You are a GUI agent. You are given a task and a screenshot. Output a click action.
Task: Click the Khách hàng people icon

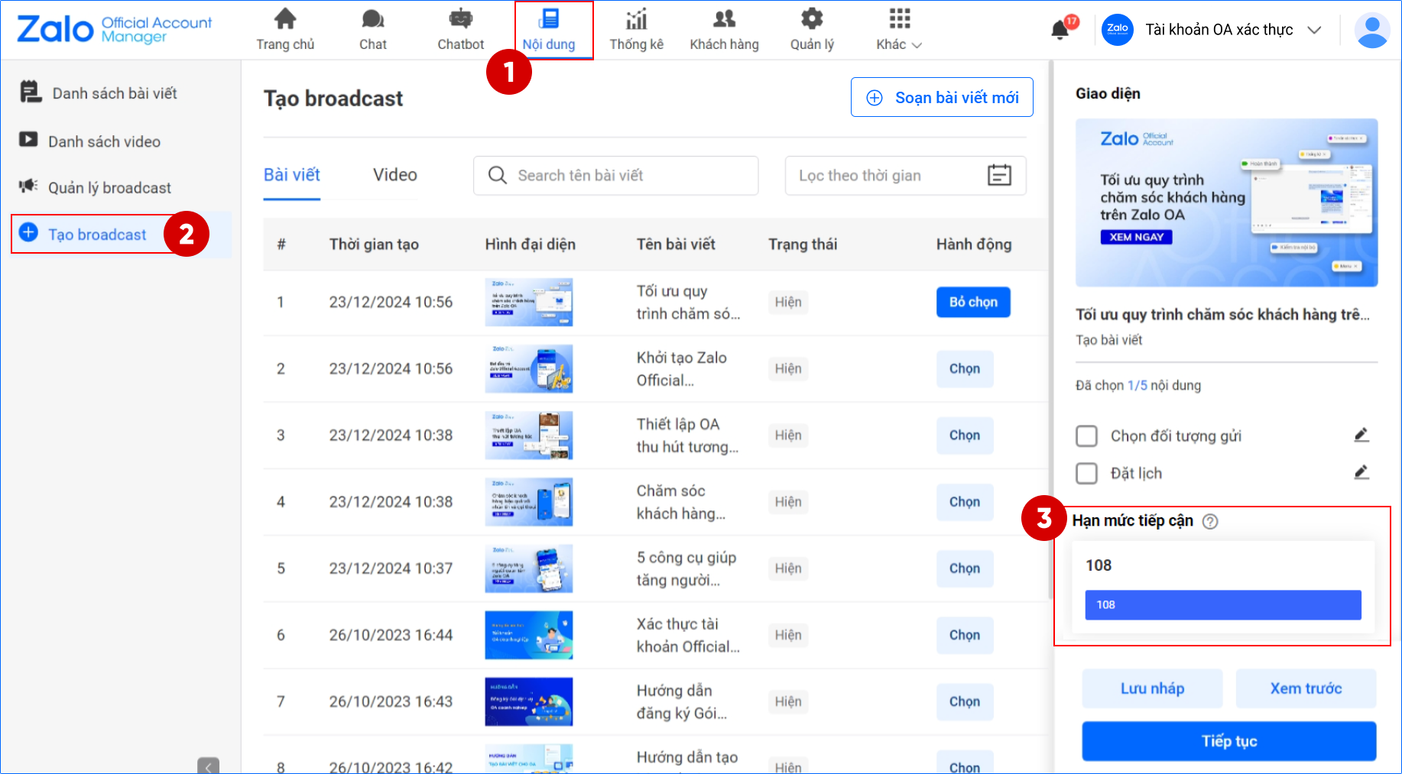click(724, 19)
